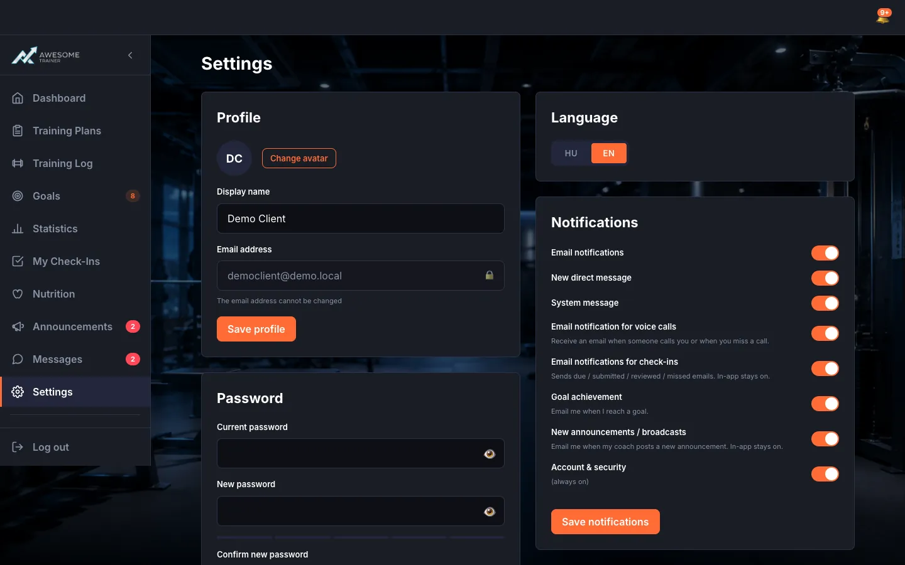
Task: Go to My Check-Ins
Action: coord(75,261)
